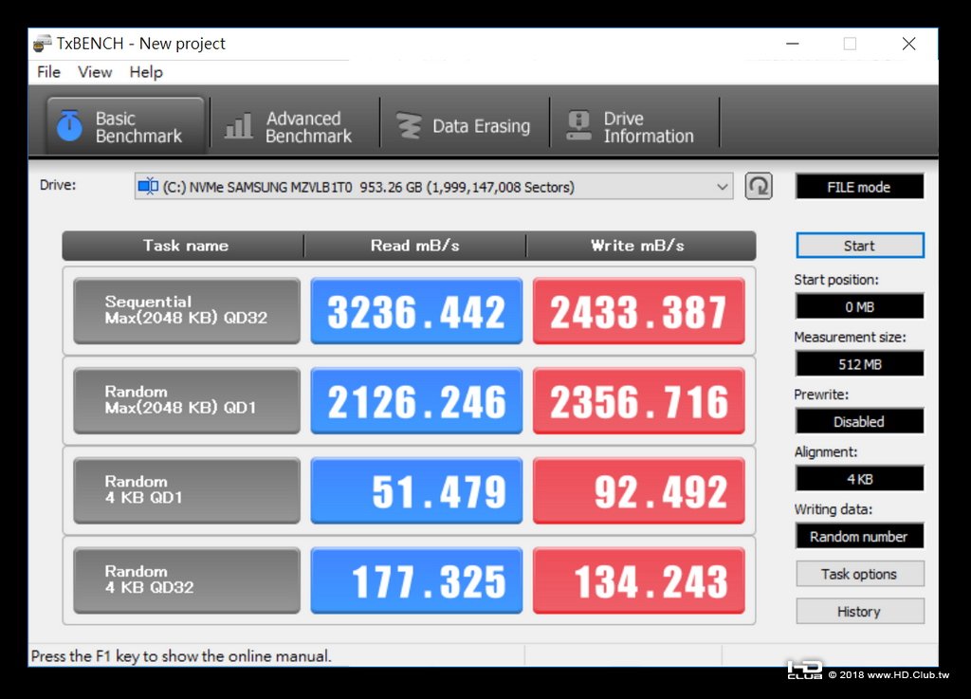The width and height of the screenshot is (971, 699).
Task: Click the drive icon in Drive selector
Action: tap(148, 186)
